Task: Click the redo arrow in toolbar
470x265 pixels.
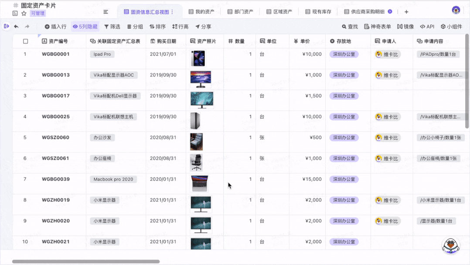Action: click(27, 26)
